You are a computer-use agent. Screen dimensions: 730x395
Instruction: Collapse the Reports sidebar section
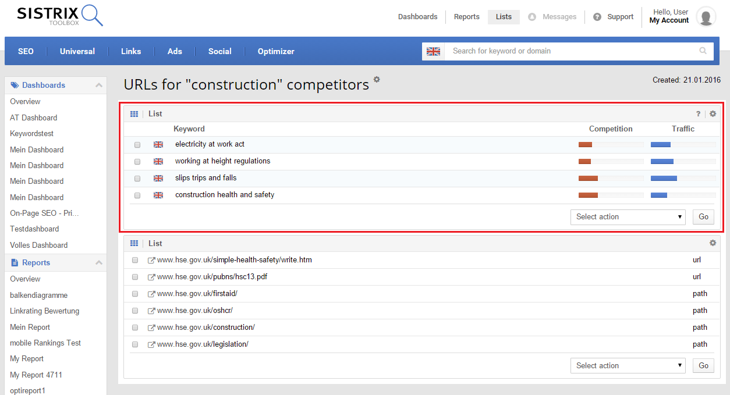tap(99, 263)
